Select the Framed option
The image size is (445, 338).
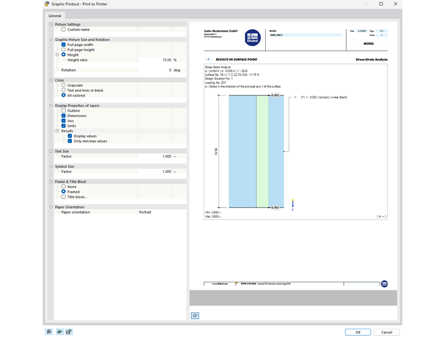tap(64, 192)
